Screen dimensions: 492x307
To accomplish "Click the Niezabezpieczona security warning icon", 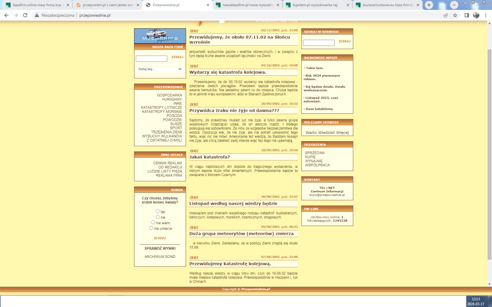I will point(37,15).
